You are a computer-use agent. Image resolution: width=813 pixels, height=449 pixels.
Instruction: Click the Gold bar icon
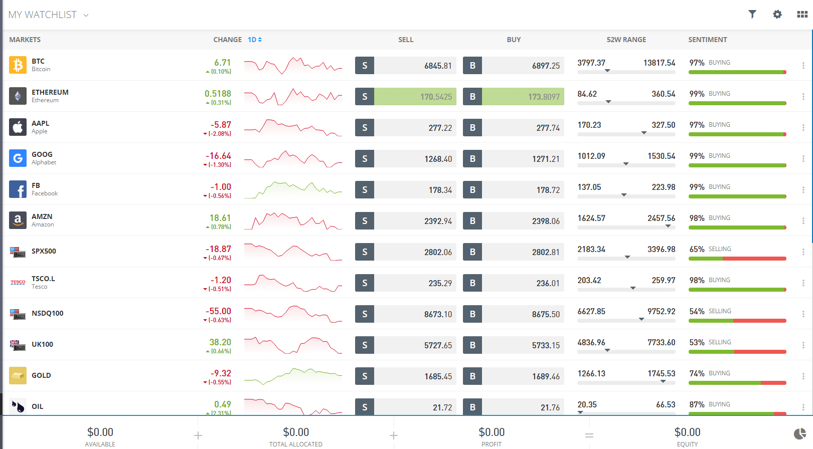(18, 376)
